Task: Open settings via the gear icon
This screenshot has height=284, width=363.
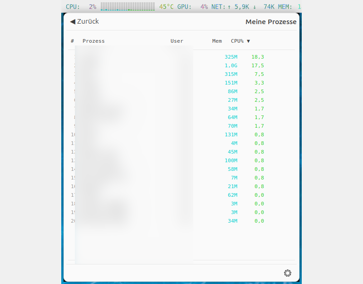Action: pos(287,273)
